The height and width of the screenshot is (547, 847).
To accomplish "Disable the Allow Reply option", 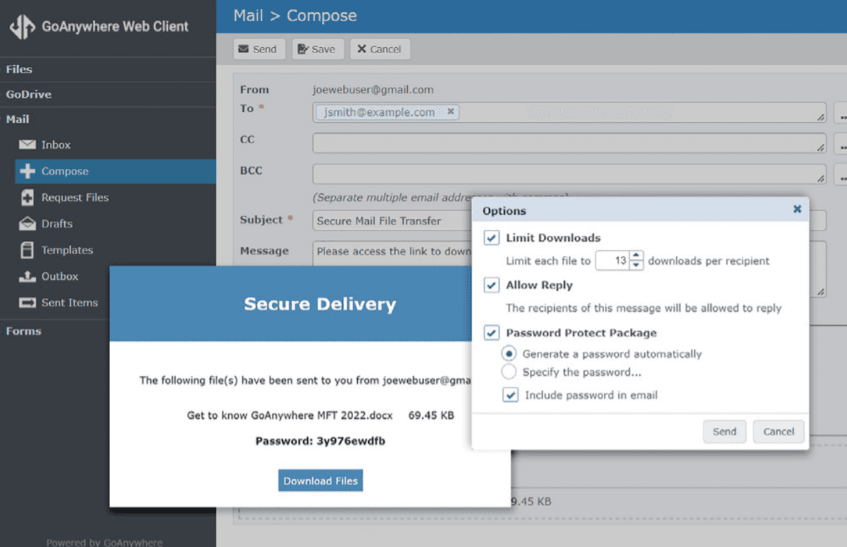I will tap(491, 285).
